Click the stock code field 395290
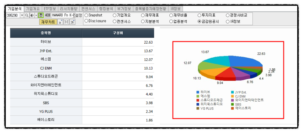Screen dimensions: 303x133 click(x=13, y=15)
